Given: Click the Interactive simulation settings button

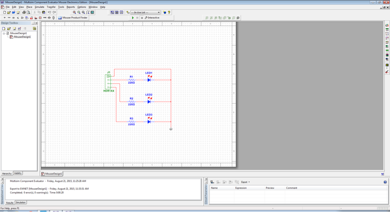Looking at the screenshot, I should pos(152,18).
